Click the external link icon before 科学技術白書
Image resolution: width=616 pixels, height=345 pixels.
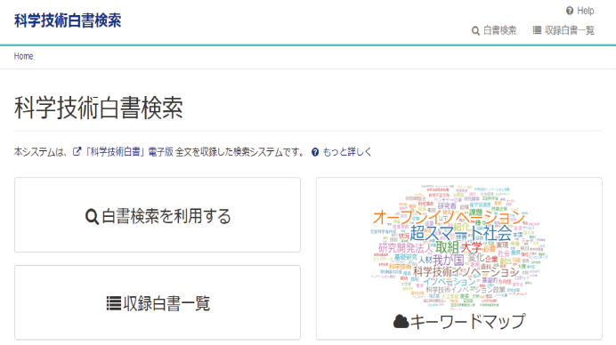click(77, 151)
